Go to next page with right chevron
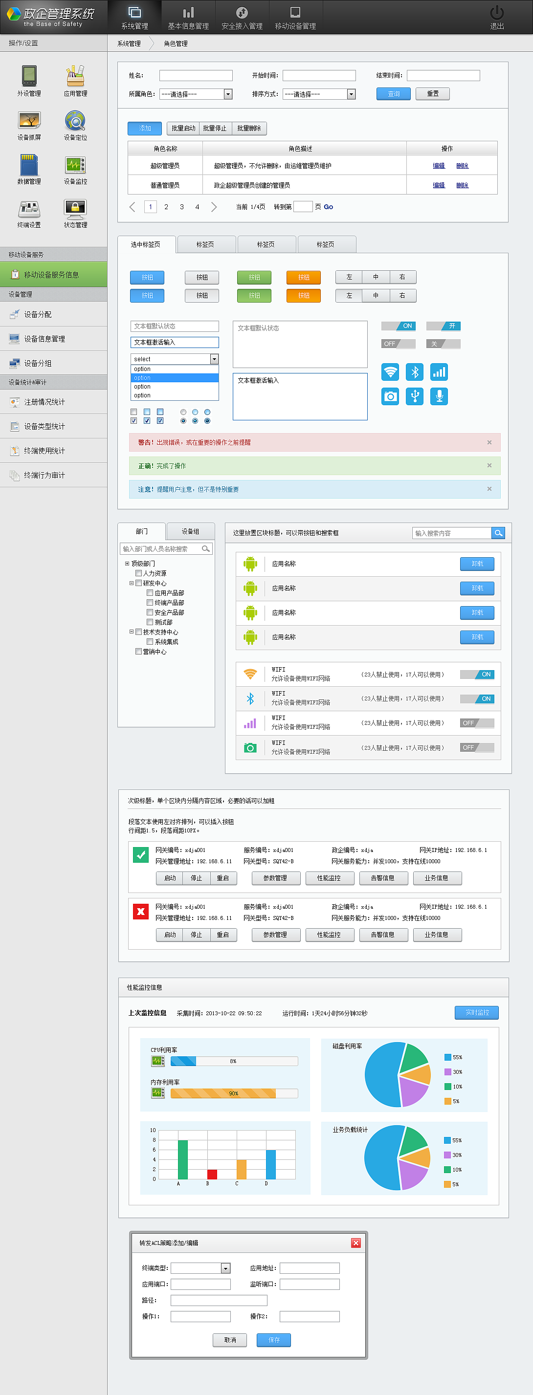Image resolution: width=533 pixels, height=1395 pixels. point(214,207)
